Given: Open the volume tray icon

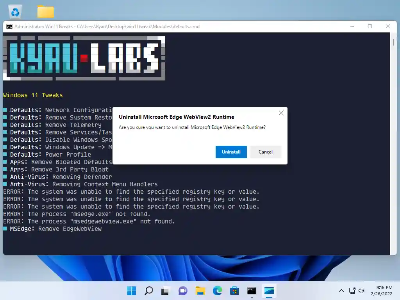Looking at the screenshot, I should pos(361,291).
